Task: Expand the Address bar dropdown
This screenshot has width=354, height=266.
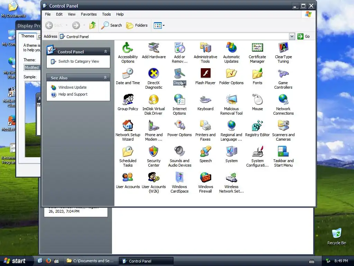Action: click(x=292, y=36)
